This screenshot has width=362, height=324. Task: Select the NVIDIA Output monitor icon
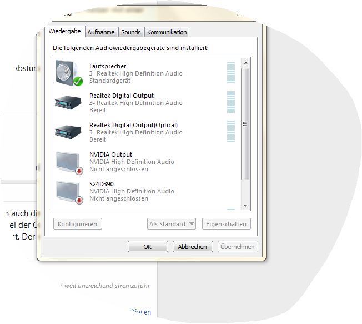(x=69, y=163)
